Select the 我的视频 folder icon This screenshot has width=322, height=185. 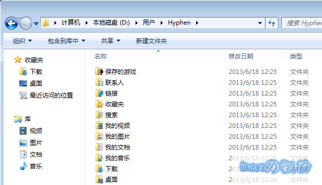point(99,125)
